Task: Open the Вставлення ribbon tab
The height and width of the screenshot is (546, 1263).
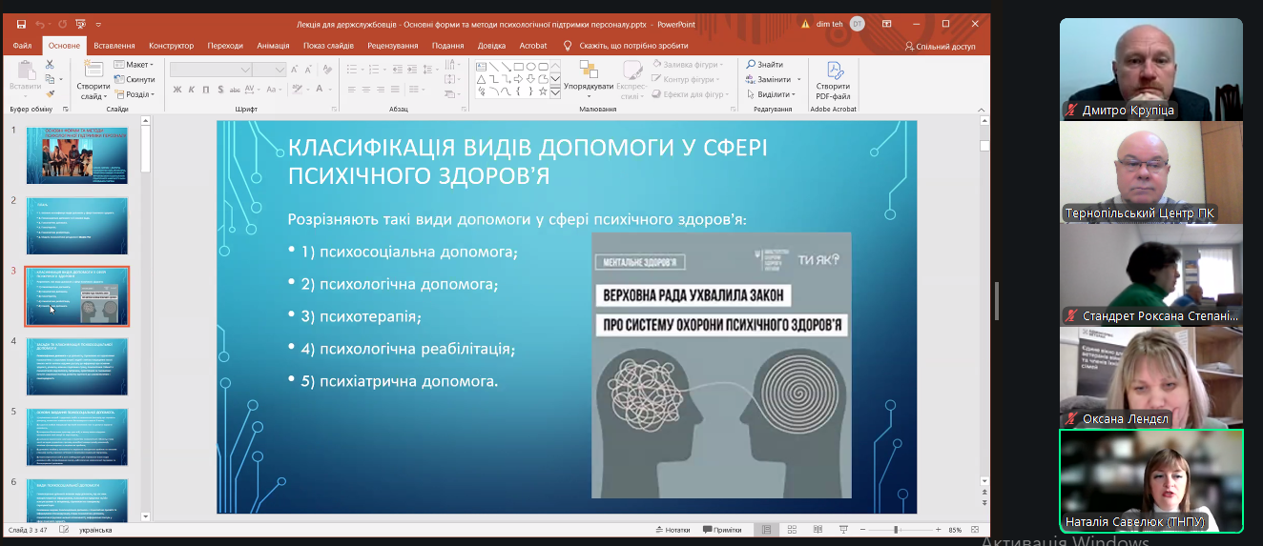Action: tap(114, 45)
